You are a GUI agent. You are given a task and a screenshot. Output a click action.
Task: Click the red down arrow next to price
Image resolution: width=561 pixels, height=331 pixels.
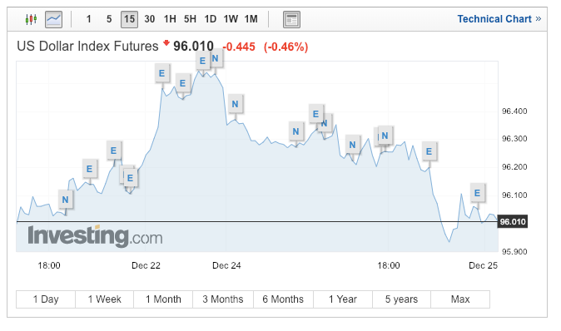coord(166,43)
